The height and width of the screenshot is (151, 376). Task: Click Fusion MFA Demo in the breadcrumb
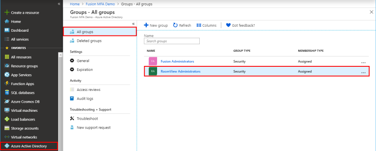tap(100, 4)
